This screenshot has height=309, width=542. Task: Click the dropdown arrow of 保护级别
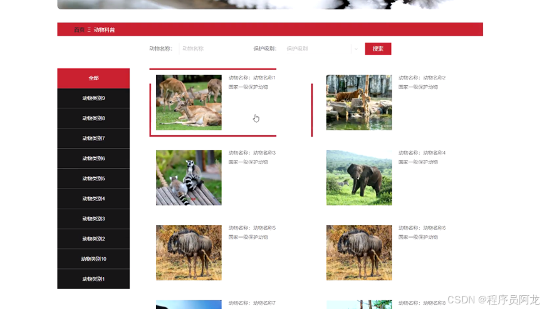(x=356, y=49)
